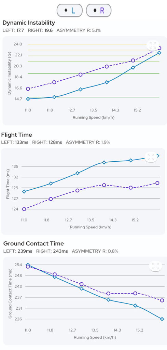The height and width of the screenshot is (350, 167).
Task: Click the blue diamond marker at 11.0 in Dynamic Instability
Action: click(28, 99)
